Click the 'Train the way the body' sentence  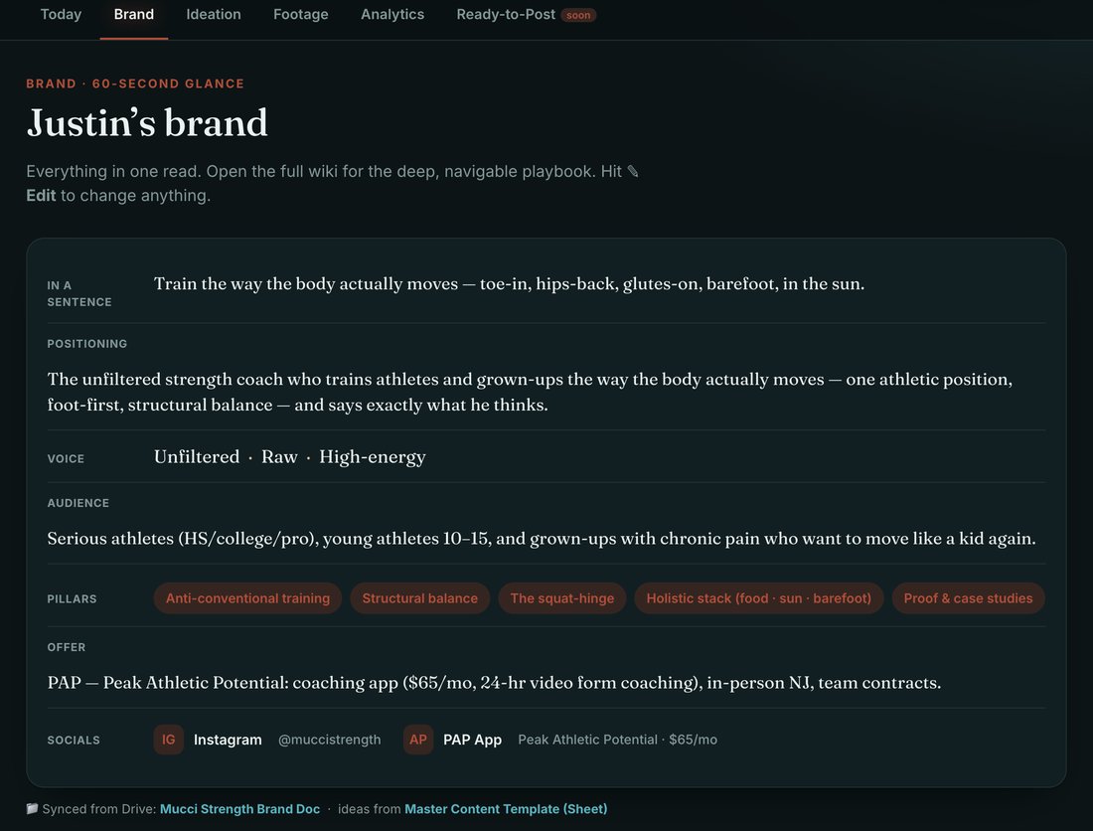click(x=509, y=283)
